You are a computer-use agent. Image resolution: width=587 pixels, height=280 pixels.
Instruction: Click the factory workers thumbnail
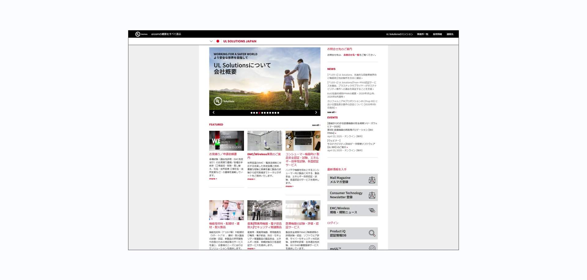tap(265, 210)
